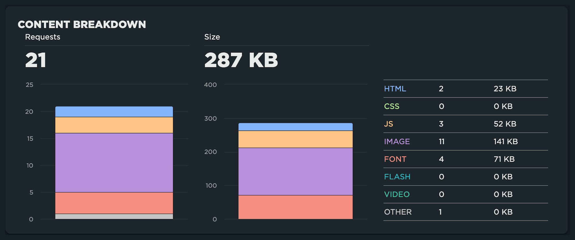Click the HTML label in the table
The height and width of the screenshot is (240, 575).
[395, 89]
